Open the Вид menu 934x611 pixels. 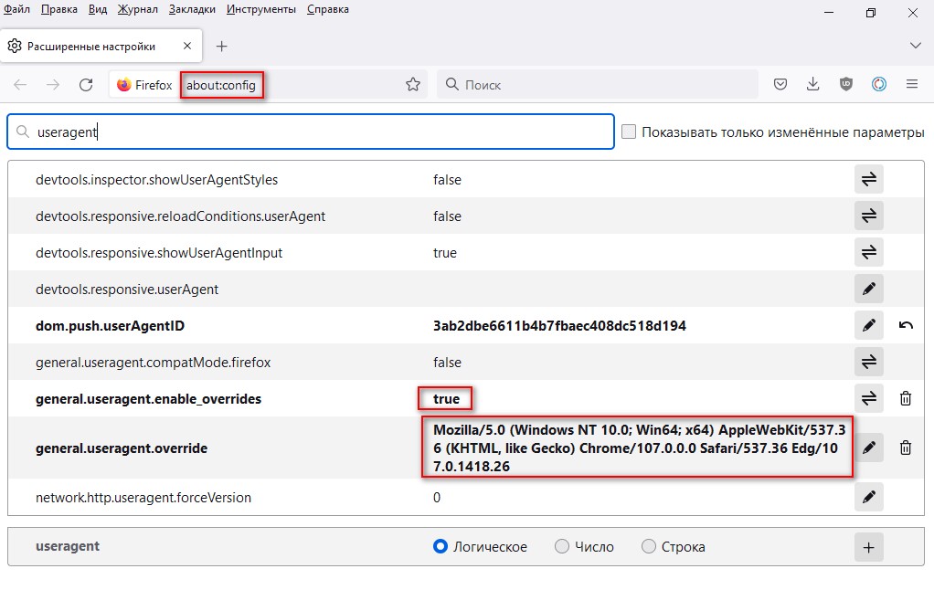(98, 9)
